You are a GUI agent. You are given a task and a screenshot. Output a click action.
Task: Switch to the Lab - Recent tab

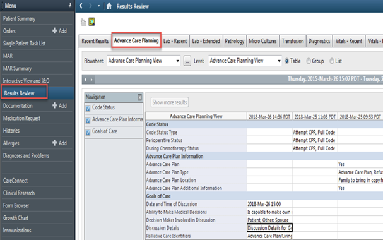click(175, 41)
